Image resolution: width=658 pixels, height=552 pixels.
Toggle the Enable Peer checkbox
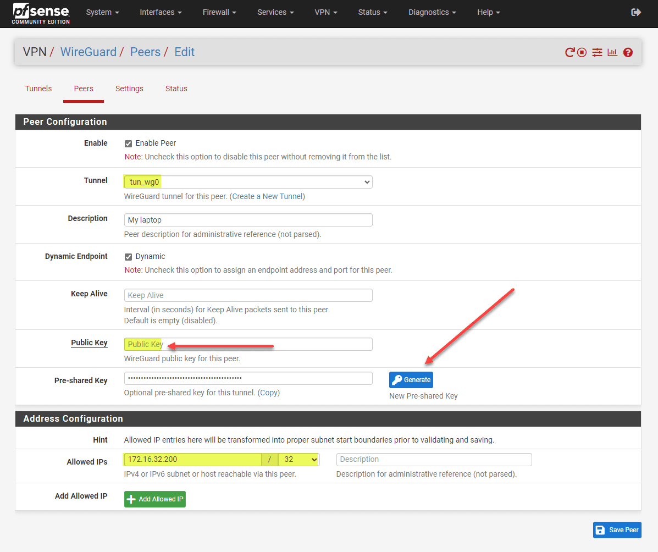pos(129,143)
